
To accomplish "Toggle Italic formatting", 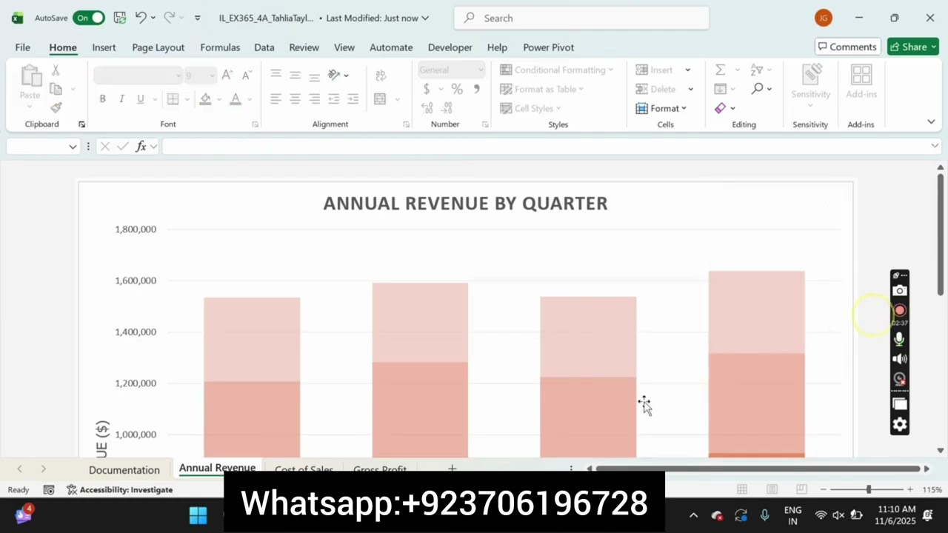I will tap(121, 99).
